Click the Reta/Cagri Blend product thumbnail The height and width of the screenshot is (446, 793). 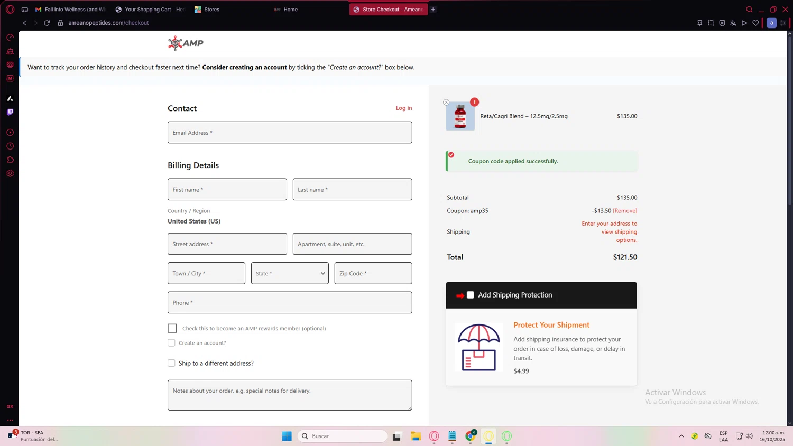(x=460, y=116)
